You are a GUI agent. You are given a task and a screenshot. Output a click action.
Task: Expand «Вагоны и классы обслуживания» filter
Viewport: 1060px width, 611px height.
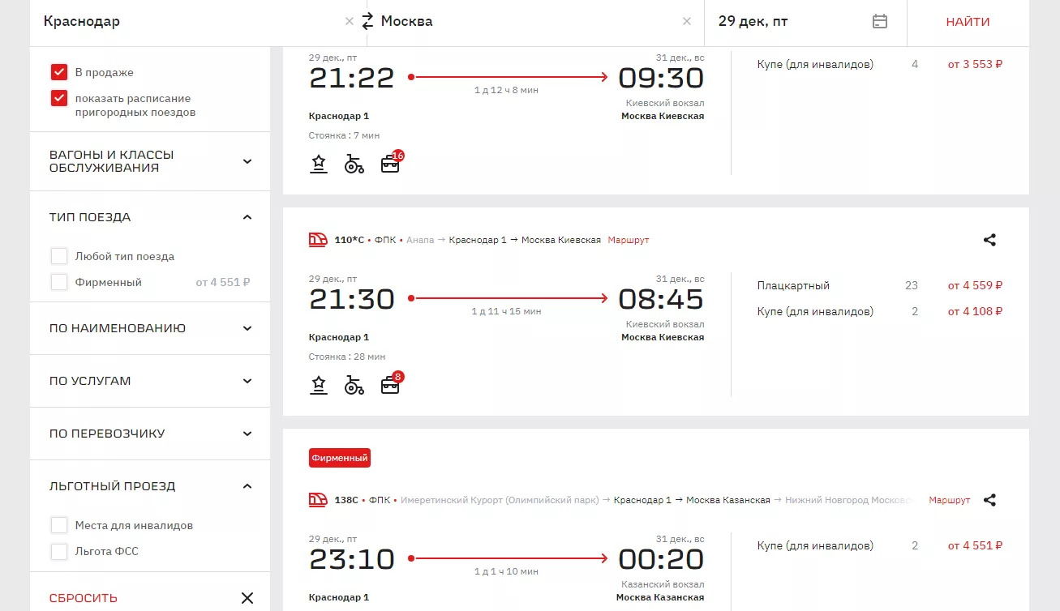click(x=247, y=161)
